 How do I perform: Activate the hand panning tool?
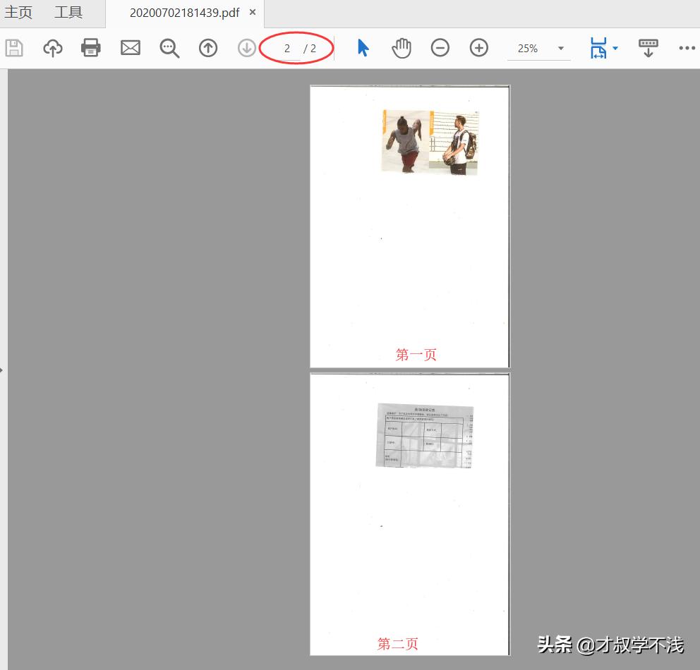(401, 47)
